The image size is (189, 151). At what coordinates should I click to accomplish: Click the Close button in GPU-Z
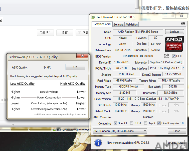tap(177, 131)
